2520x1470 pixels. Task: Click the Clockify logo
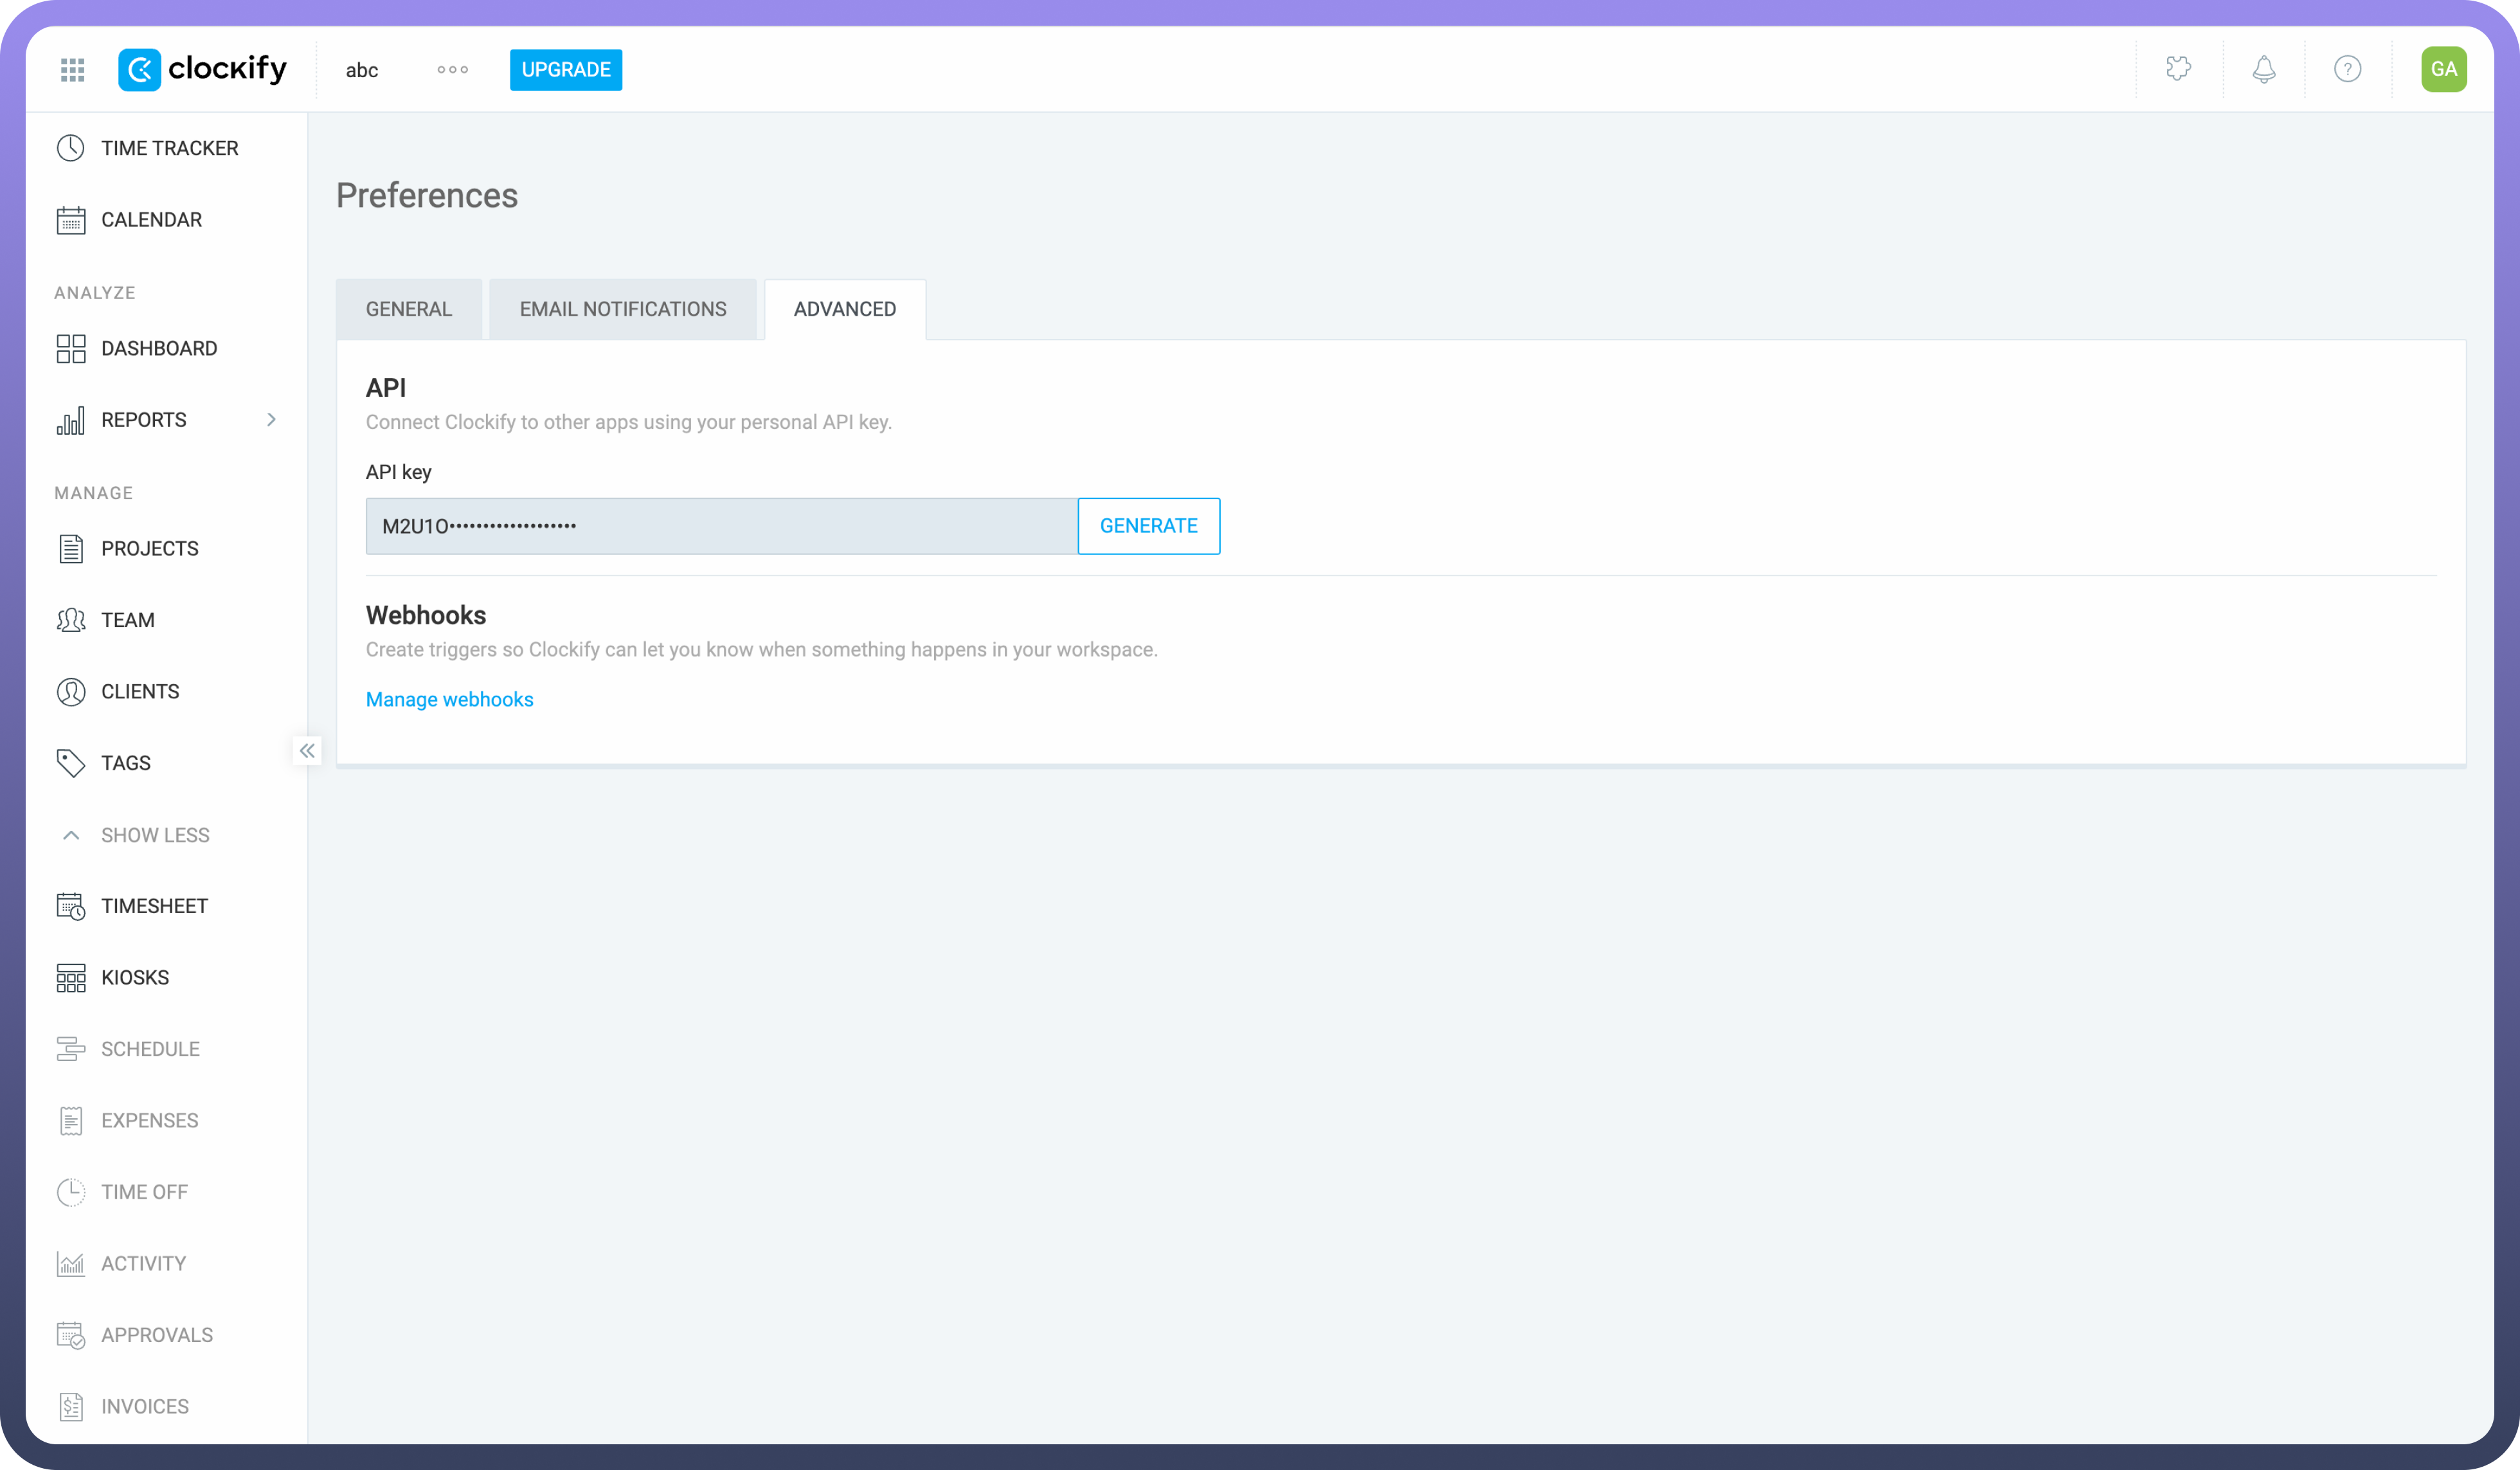tap(202, 69)
